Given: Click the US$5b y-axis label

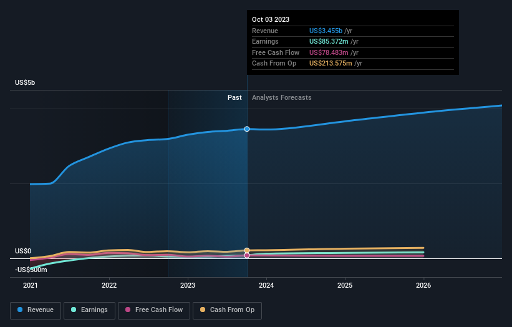Looking at the screenshot, I should pos(25,82).
